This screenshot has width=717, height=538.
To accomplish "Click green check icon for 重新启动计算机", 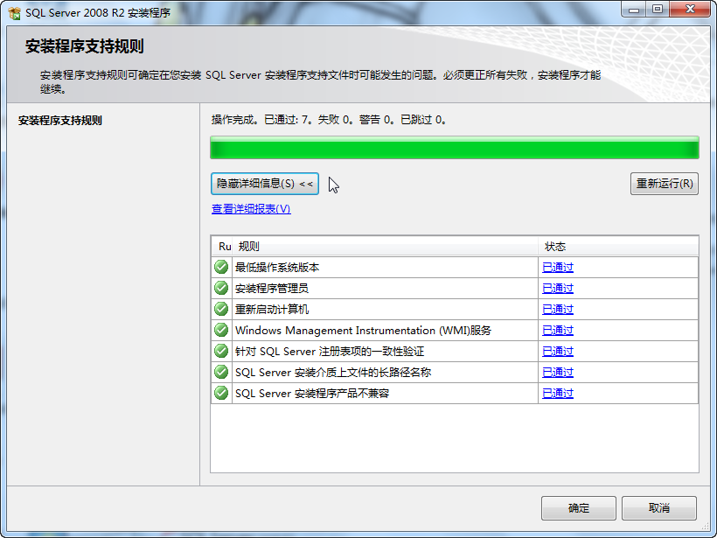I will coord(221,309).
